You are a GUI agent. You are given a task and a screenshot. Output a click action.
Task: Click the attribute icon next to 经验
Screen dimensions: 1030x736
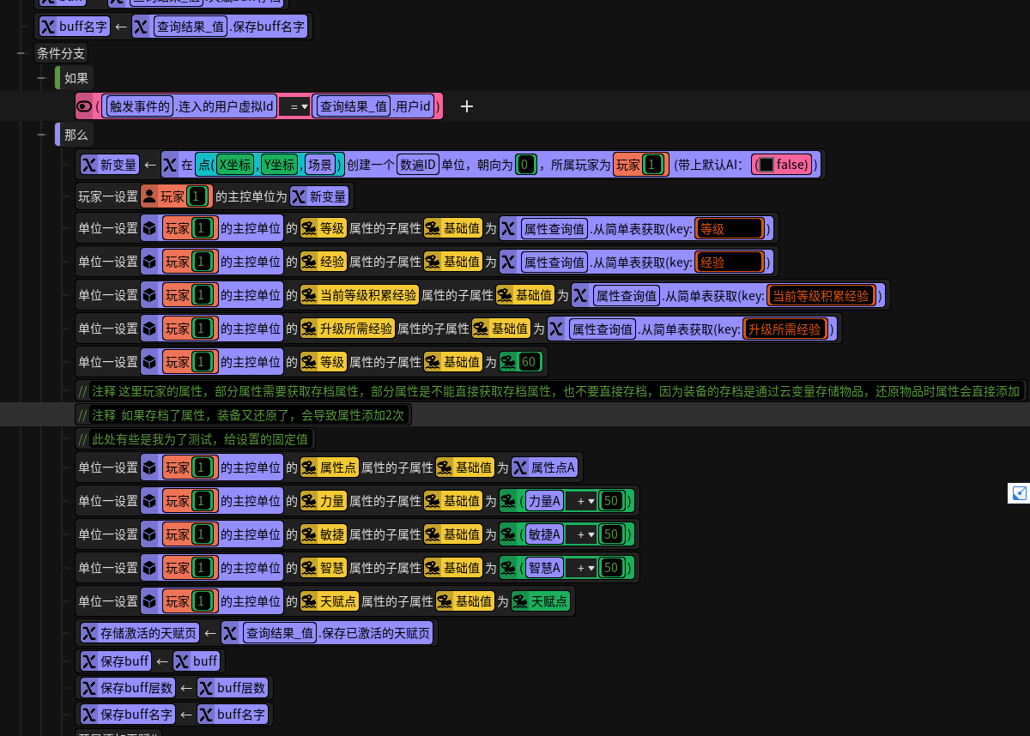point(309,262)
